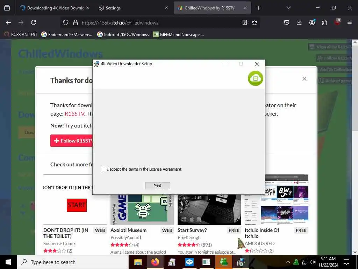Viewport: 358px width, 269px height.
Task: Open the Windows Start menu
Action: pos(8,262)
